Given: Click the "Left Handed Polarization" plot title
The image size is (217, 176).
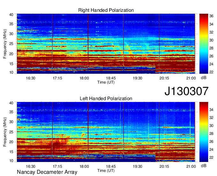Looking at the screenshot, I should (x=106, y=99).
